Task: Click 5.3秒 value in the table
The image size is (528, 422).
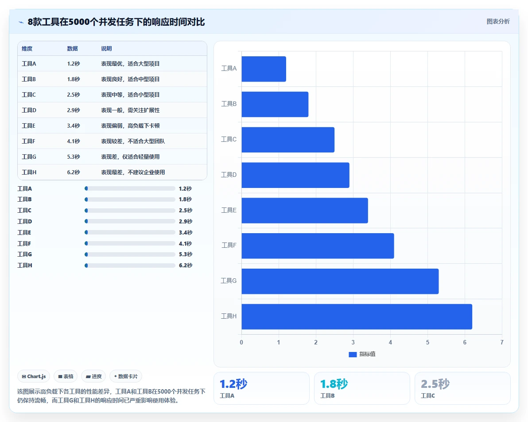Action: pyautogui.click(x=74, y=157)
